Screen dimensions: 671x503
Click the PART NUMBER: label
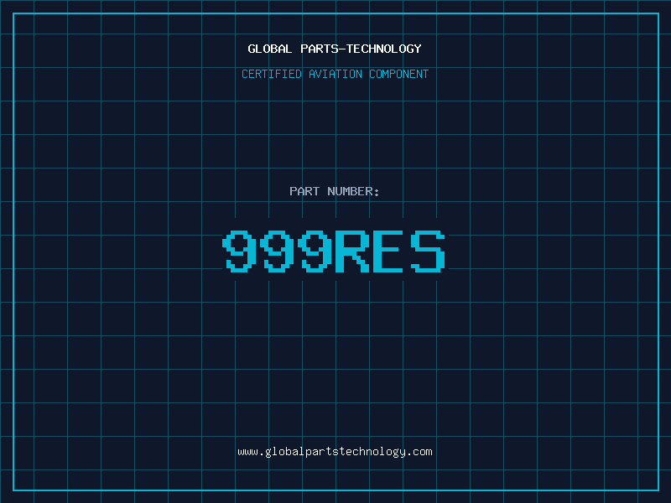coord(334,191)
